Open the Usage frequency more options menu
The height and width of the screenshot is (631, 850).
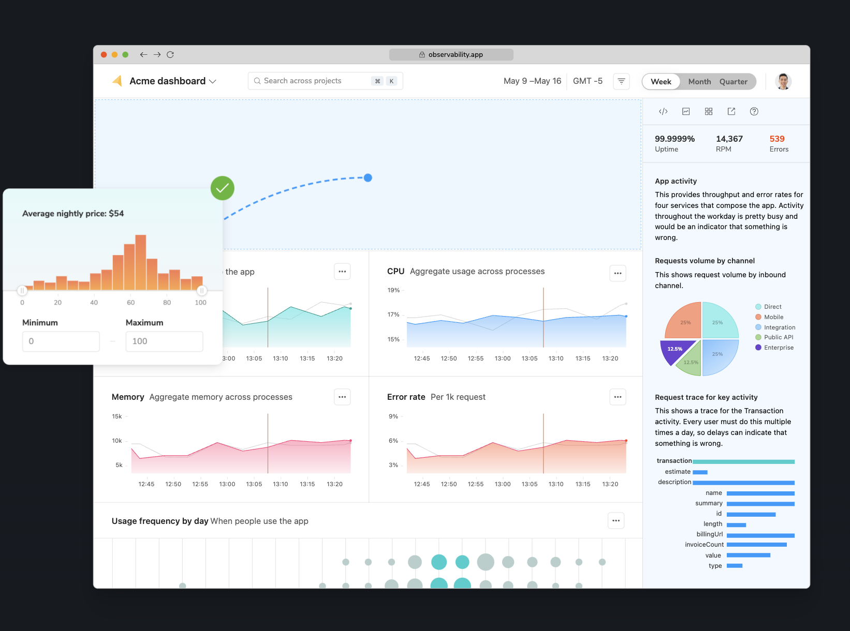[616, 520]
